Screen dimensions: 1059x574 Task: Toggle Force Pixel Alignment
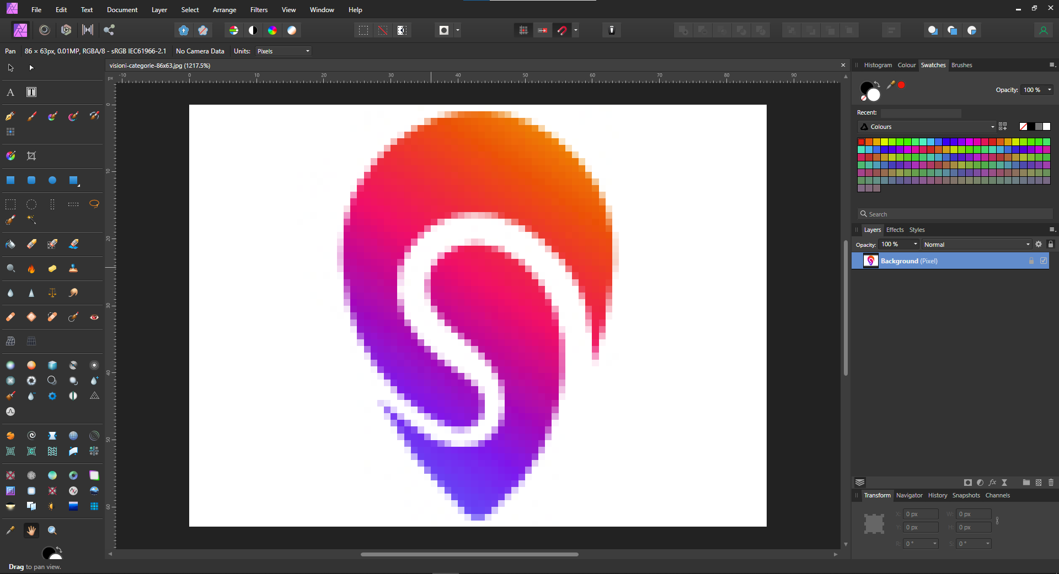pyautogui.click(x=523, y=30)
